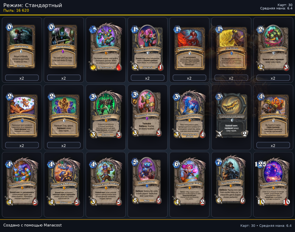Click the attack icon on Tess Greymane
This screenshot has width=295, height=232.
[x=219, y=200]
